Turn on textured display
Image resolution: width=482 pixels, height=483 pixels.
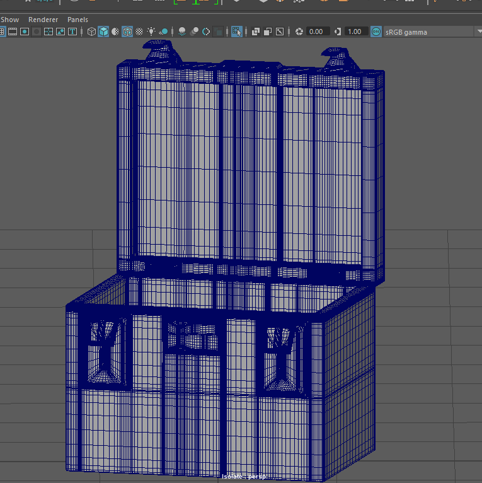pyautogui.click(x=139, y=32)
